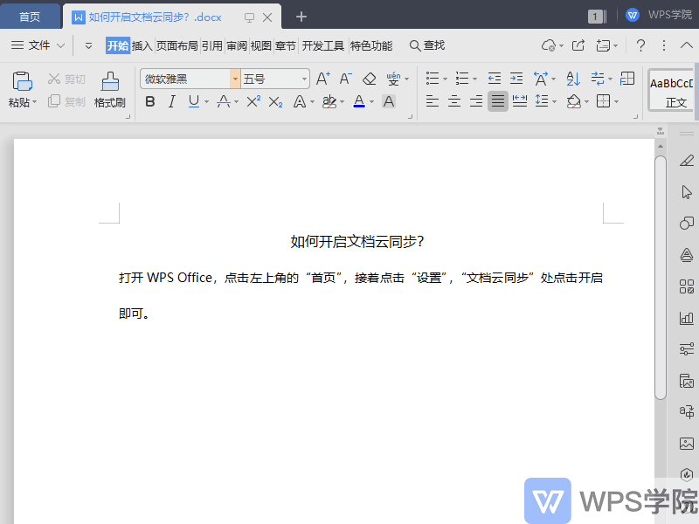The height and width of the screenshot is (524, 699).
Task: Switch to the 视图 tab
Action: click(260, 45)
